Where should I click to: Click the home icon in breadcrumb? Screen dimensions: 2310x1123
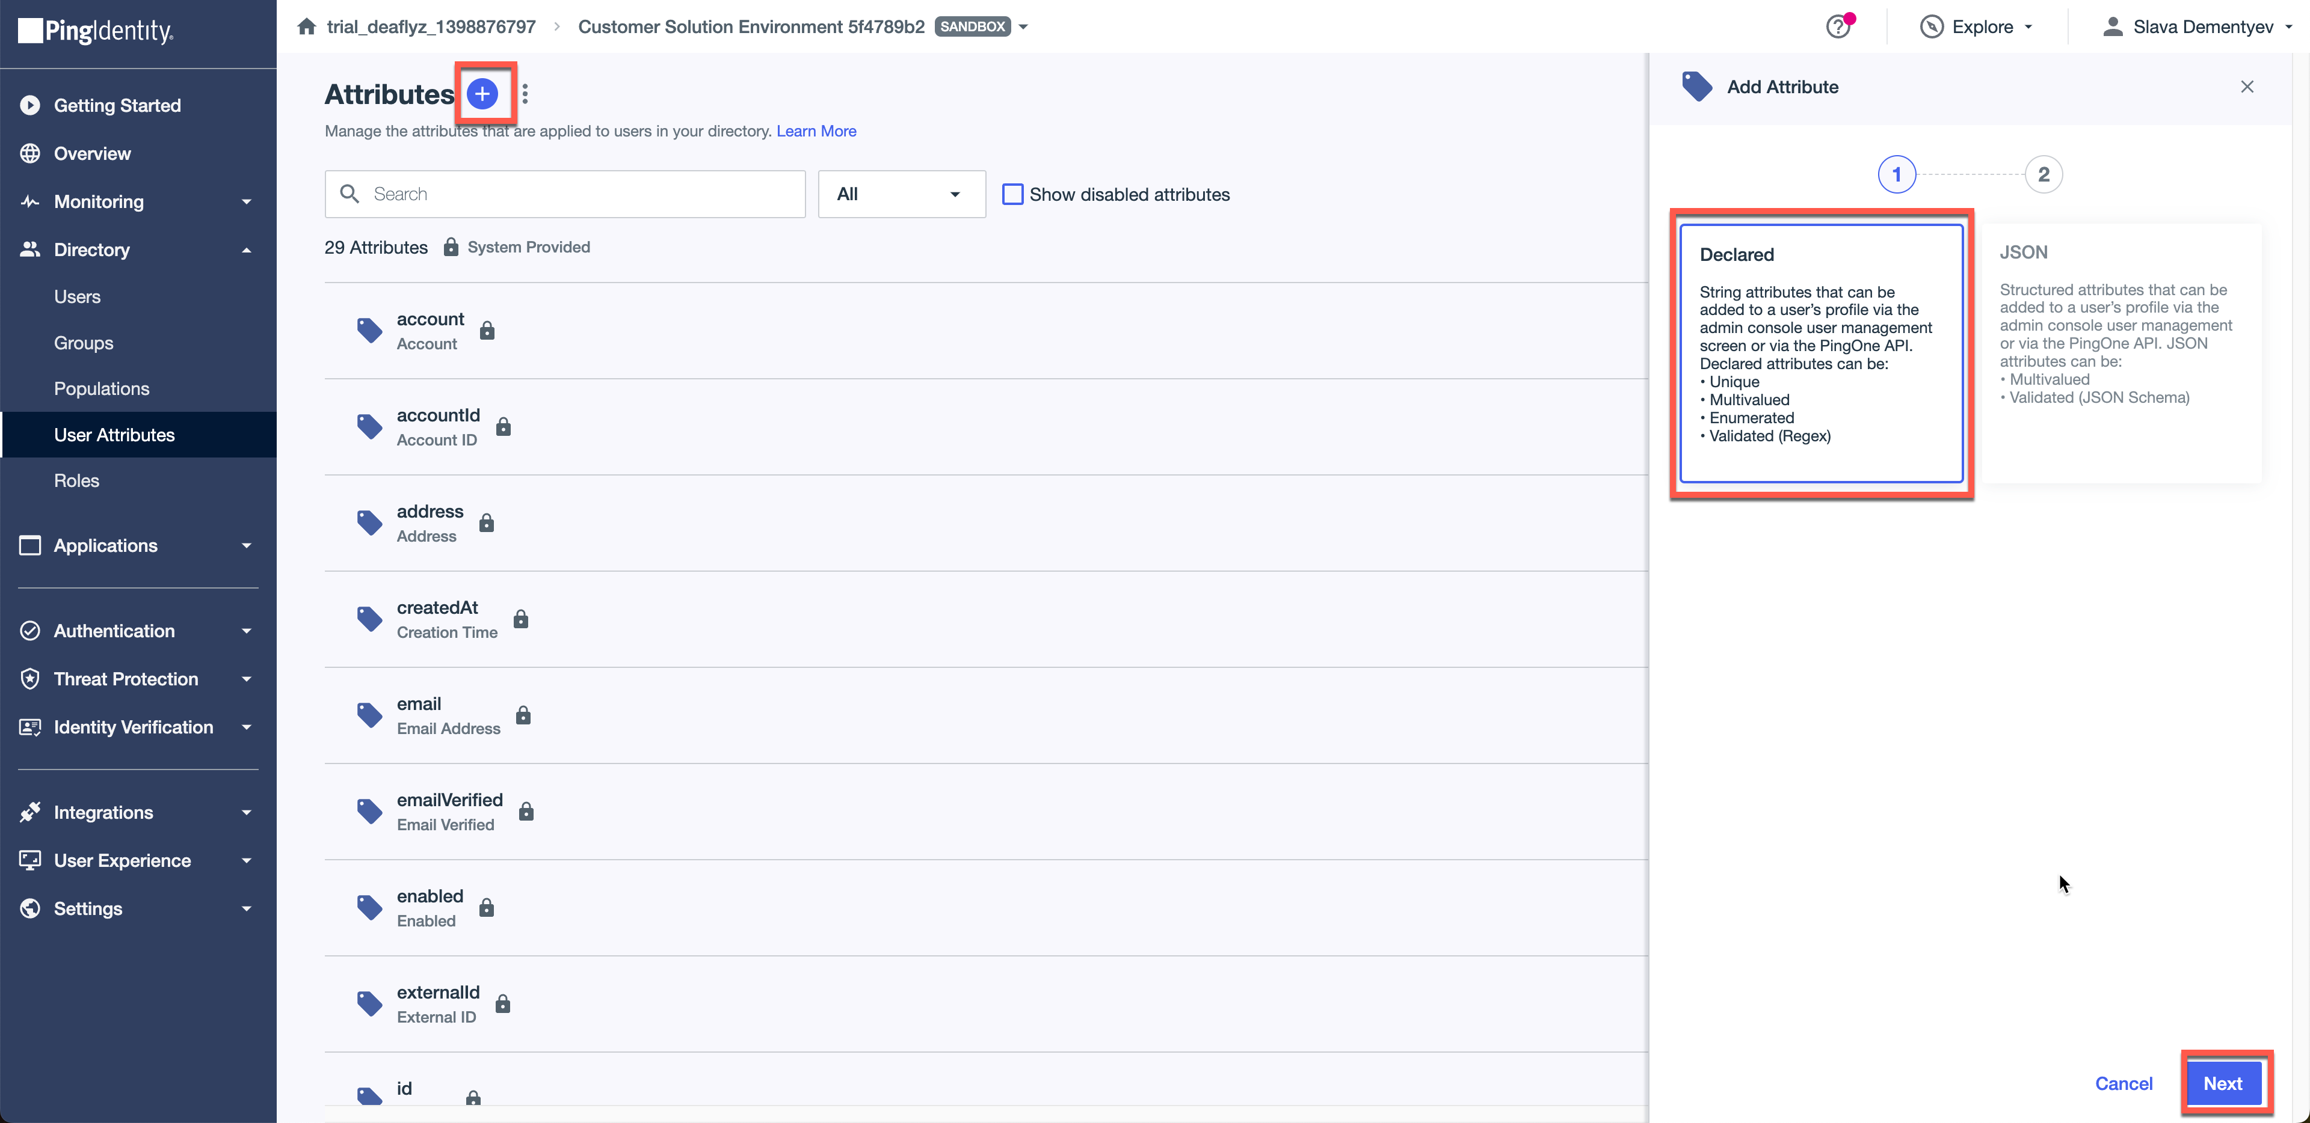point(307,27)
